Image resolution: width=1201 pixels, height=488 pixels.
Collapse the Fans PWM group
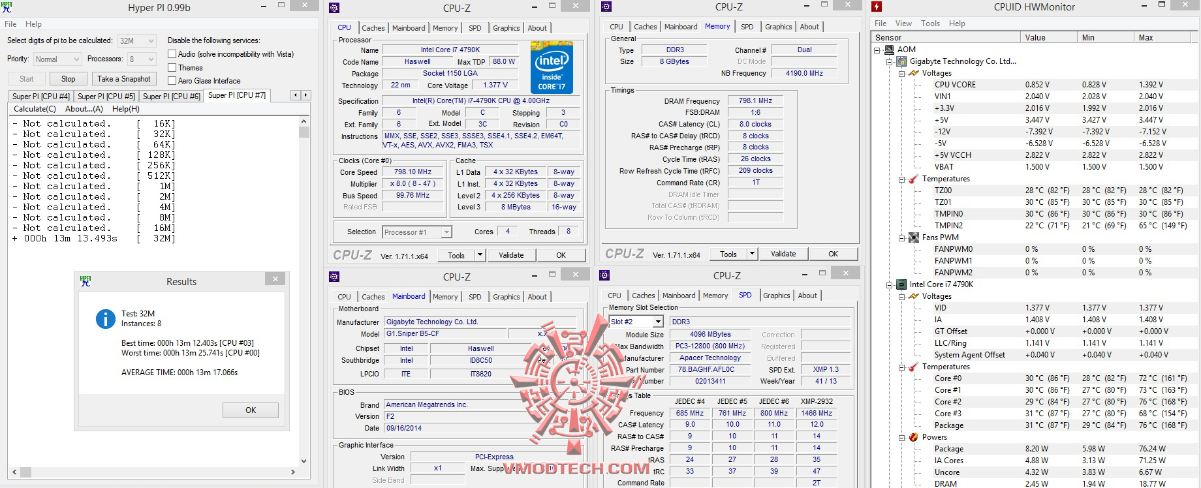click(x=901, y=237)
